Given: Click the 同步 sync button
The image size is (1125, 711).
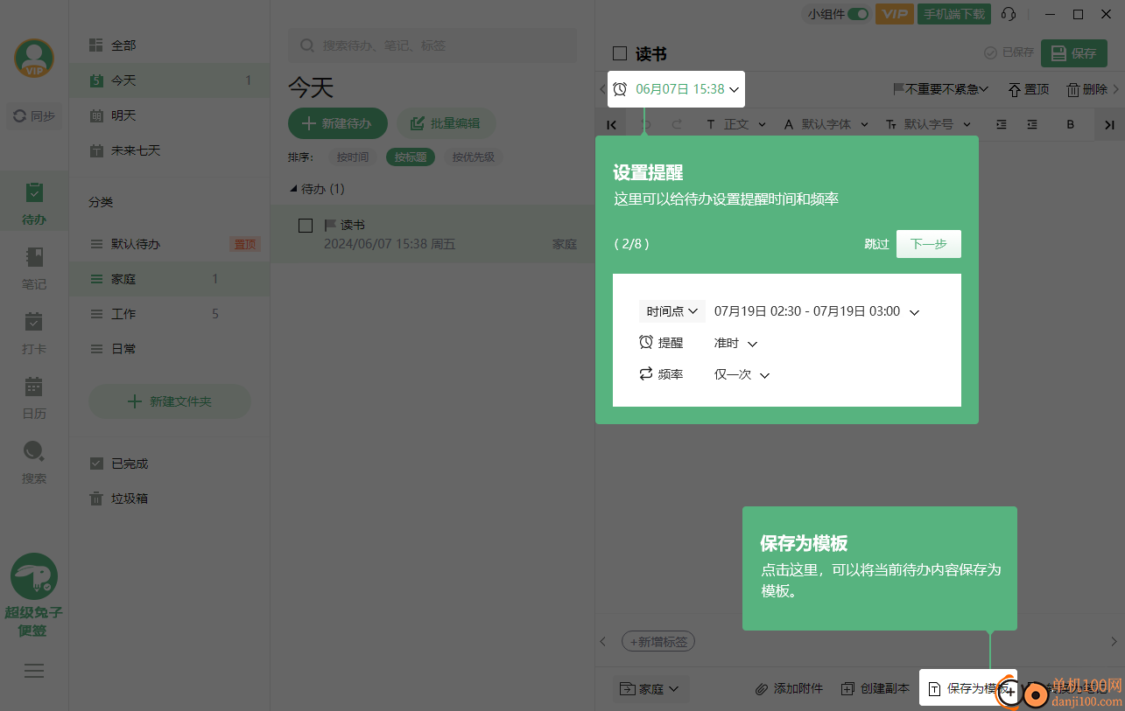Looking at the screenshot, I should coord(34,115).
